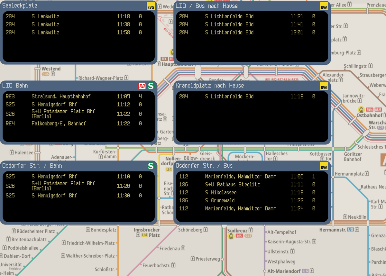386x276 pixels.
Task: Click the Friedrich-Wilhelm-Platz station label
Action: point(90,243)
